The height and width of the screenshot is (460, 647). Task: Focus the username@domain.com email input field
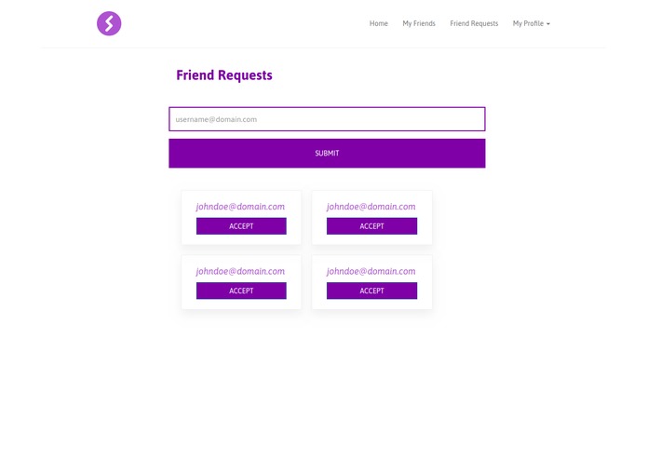pos(327,119)
